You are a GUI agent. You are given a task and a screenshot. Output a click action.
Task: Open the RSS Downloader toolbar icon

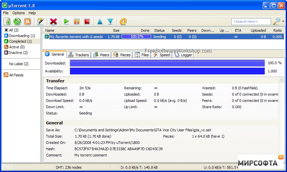tap(28, 21)
